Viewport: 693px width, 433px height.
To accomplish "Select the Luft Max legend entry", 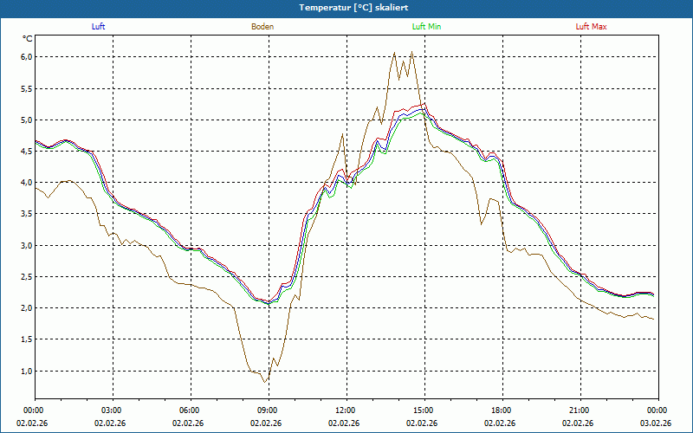I will (592, 26).
